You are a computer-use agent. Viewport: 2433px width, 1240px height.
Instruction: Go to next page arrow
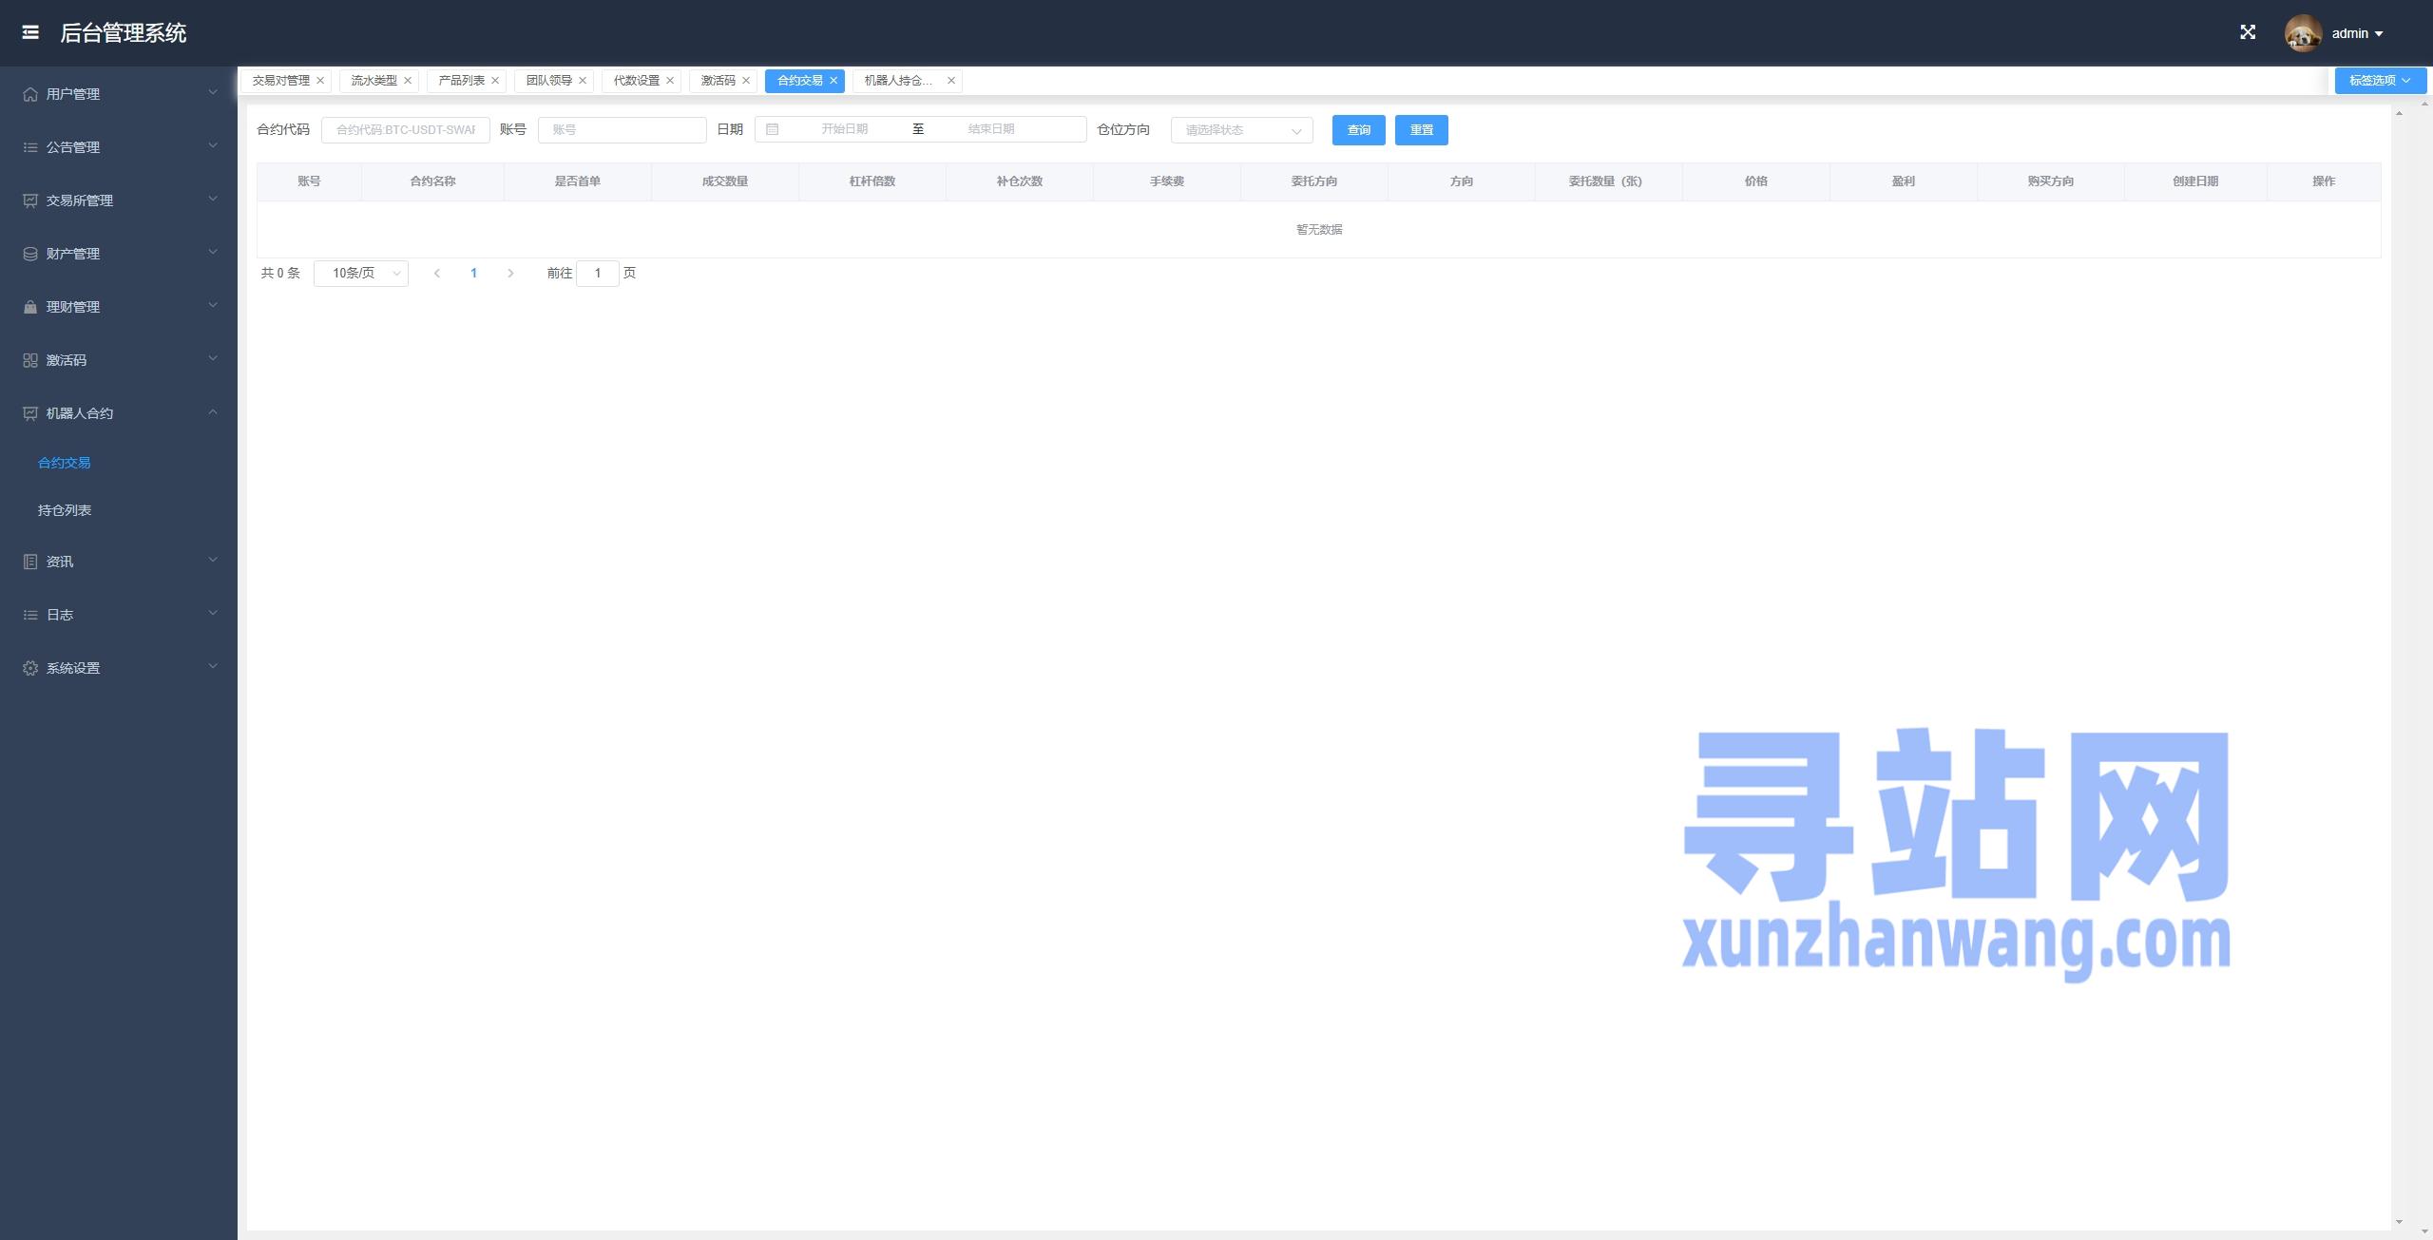tap(510, 274)
